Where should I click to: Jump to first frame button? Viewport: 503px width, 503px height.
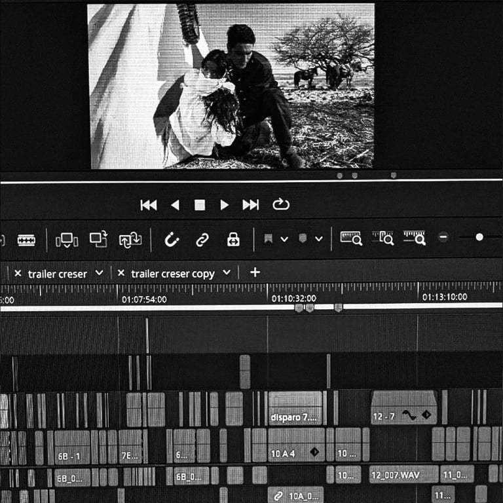(x=149, y=205)
